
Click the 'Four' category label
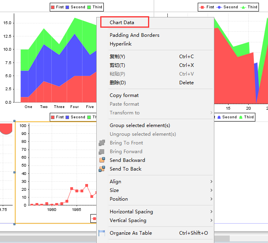coord(75,107)
